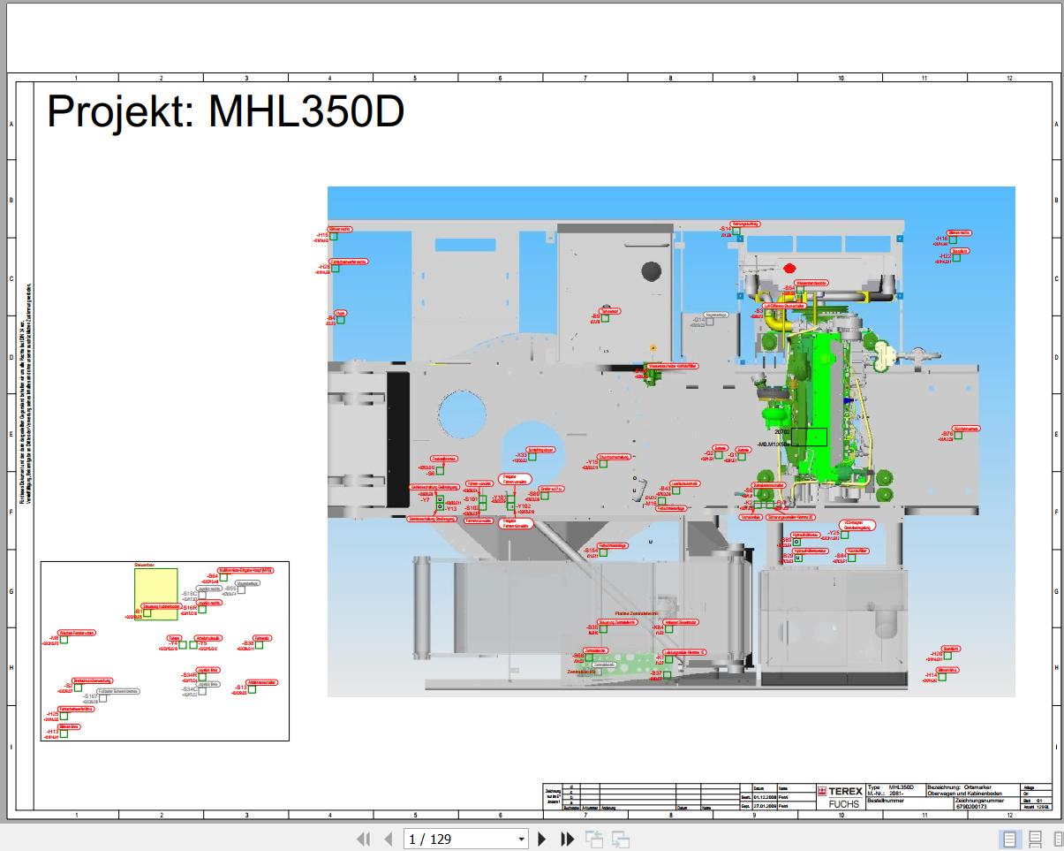The image size is (1064, 851).
Task: Toggle the highlighted single page view mode
Action: click(1009, 840)
